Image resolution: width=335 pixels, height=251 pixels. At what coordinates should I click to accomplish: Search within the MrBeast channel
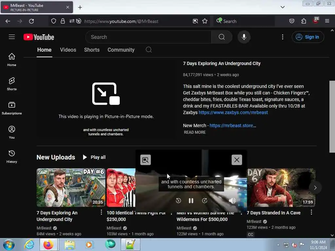[x=149, y=50]
